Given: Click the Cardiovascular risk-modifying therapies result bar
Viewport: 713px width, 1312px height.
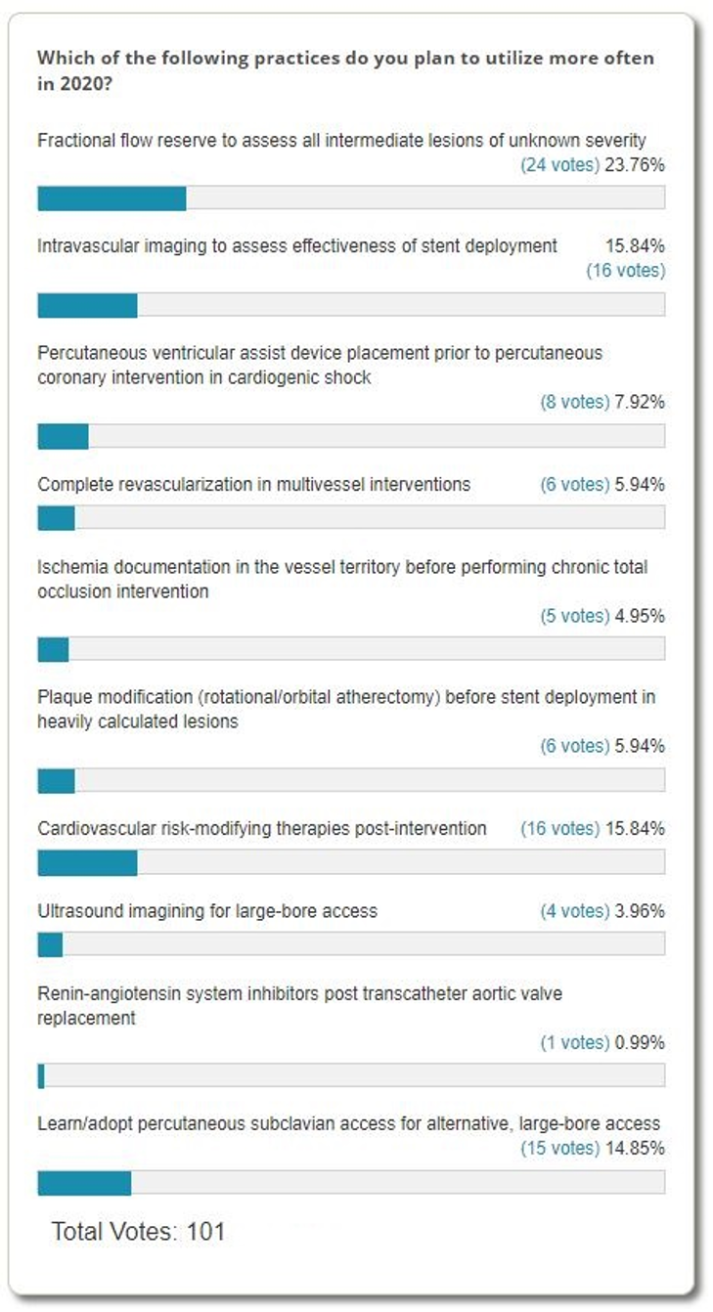Looking at the screenshot, I should [x=350, y=862].
